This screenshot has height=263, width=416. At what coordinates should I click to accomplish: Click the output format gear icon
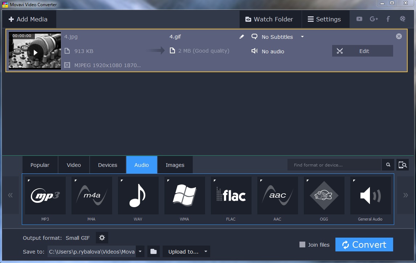point(102,238)
